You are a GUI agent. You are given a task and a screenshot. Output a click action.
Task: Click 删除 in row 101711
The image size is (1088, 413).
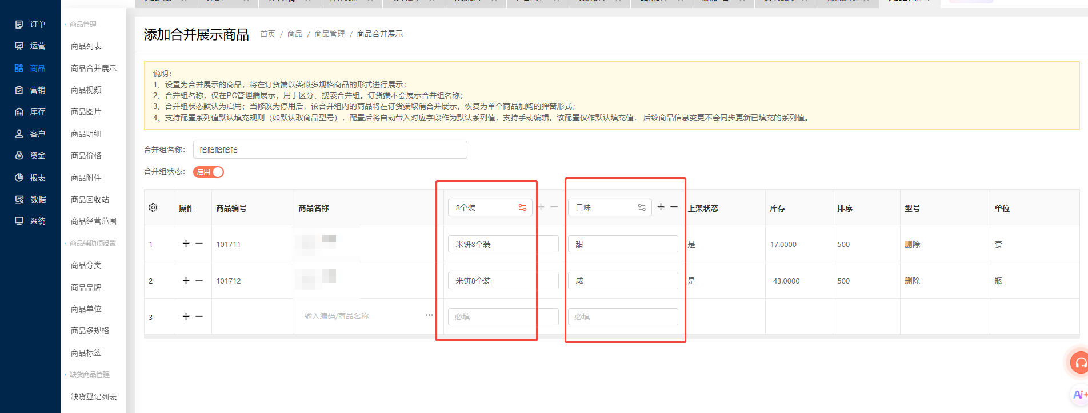click(913, 244)
